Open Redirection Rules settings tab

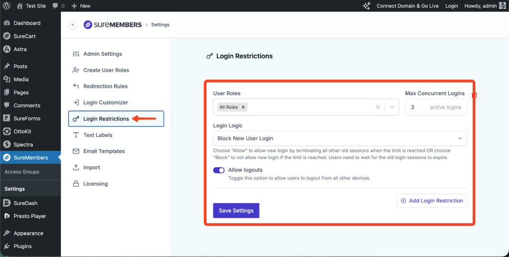105,86
